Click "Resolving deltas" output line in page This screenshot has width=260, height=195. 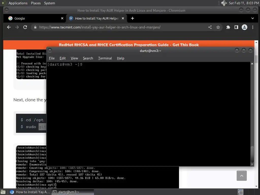click(47, 181)
